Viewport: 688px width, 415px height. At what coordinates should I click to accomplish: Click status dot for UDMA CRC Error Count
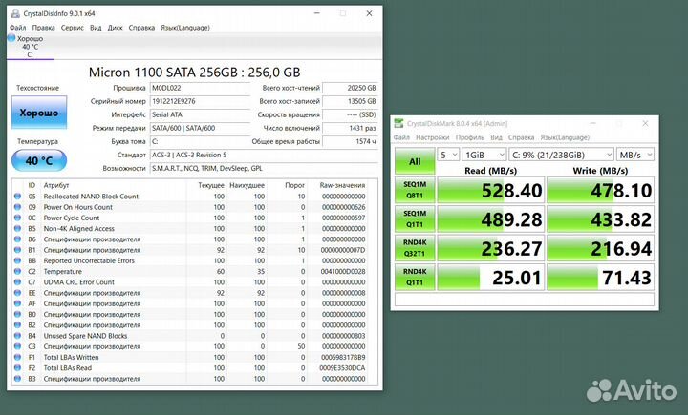(17, 282)
